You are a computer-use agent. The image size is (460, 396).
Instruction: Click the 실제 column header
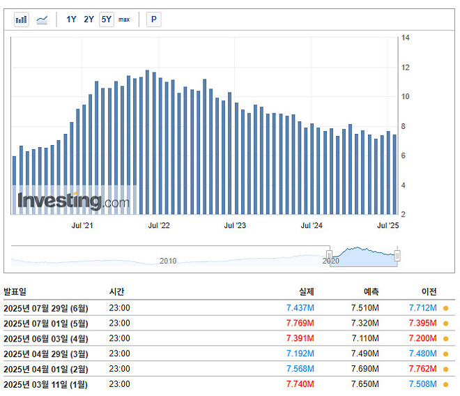click(x=306, y=292)
